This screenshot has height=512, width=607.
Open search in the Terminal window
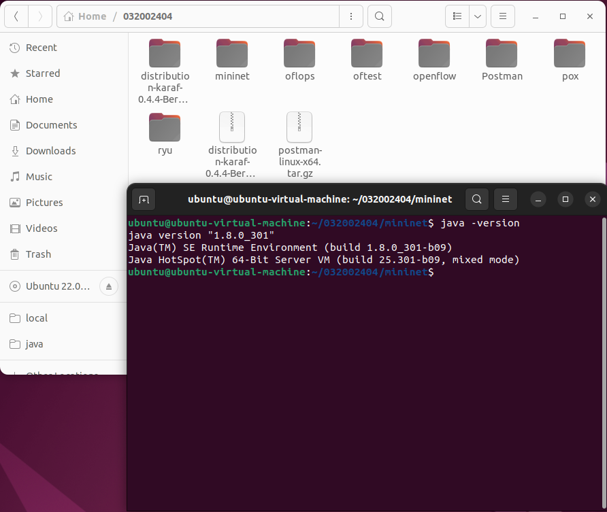tap(476, 199)
